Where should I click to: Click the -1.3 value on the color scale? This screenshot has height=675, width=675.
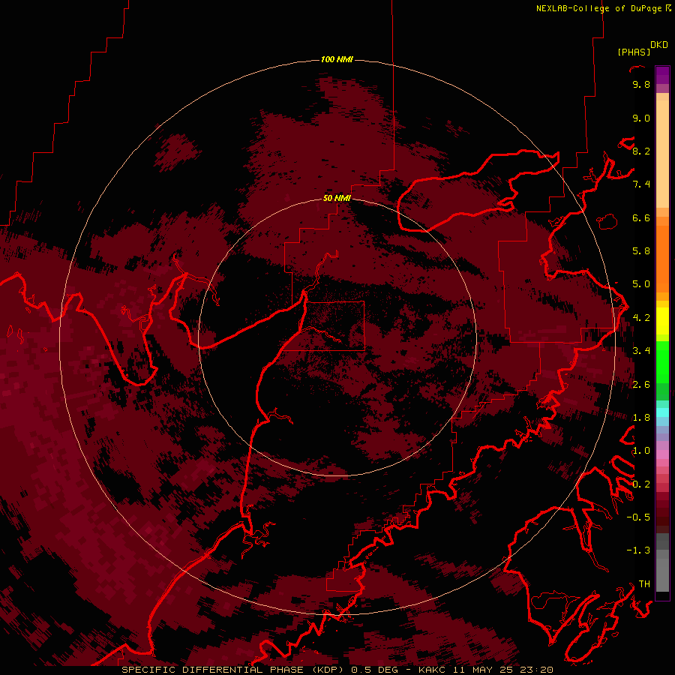638,550
